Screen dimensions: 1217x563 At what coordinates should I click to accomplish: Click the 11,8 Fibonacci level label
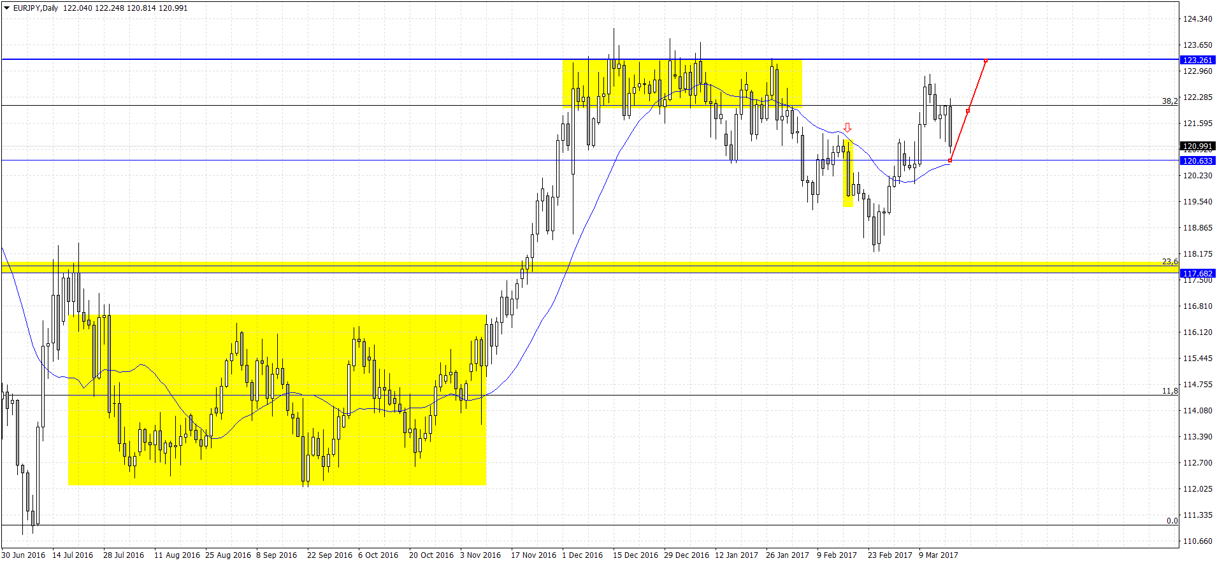click(x=1170, y=391)
